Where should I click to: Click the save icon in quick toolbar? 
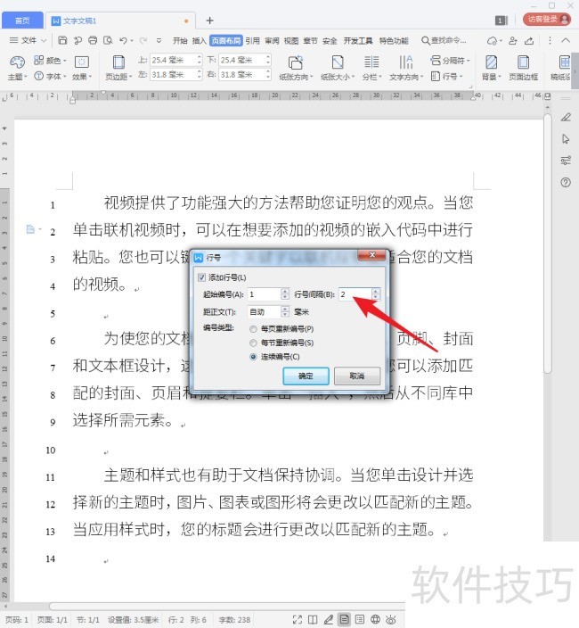tap(62, 40)
